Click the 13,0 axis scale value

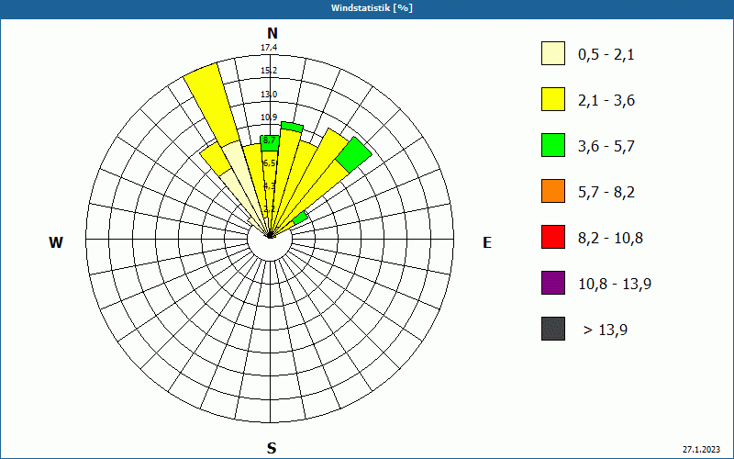tap(269, 95)
